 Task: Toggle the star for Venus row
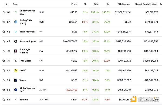coord(4,80)
